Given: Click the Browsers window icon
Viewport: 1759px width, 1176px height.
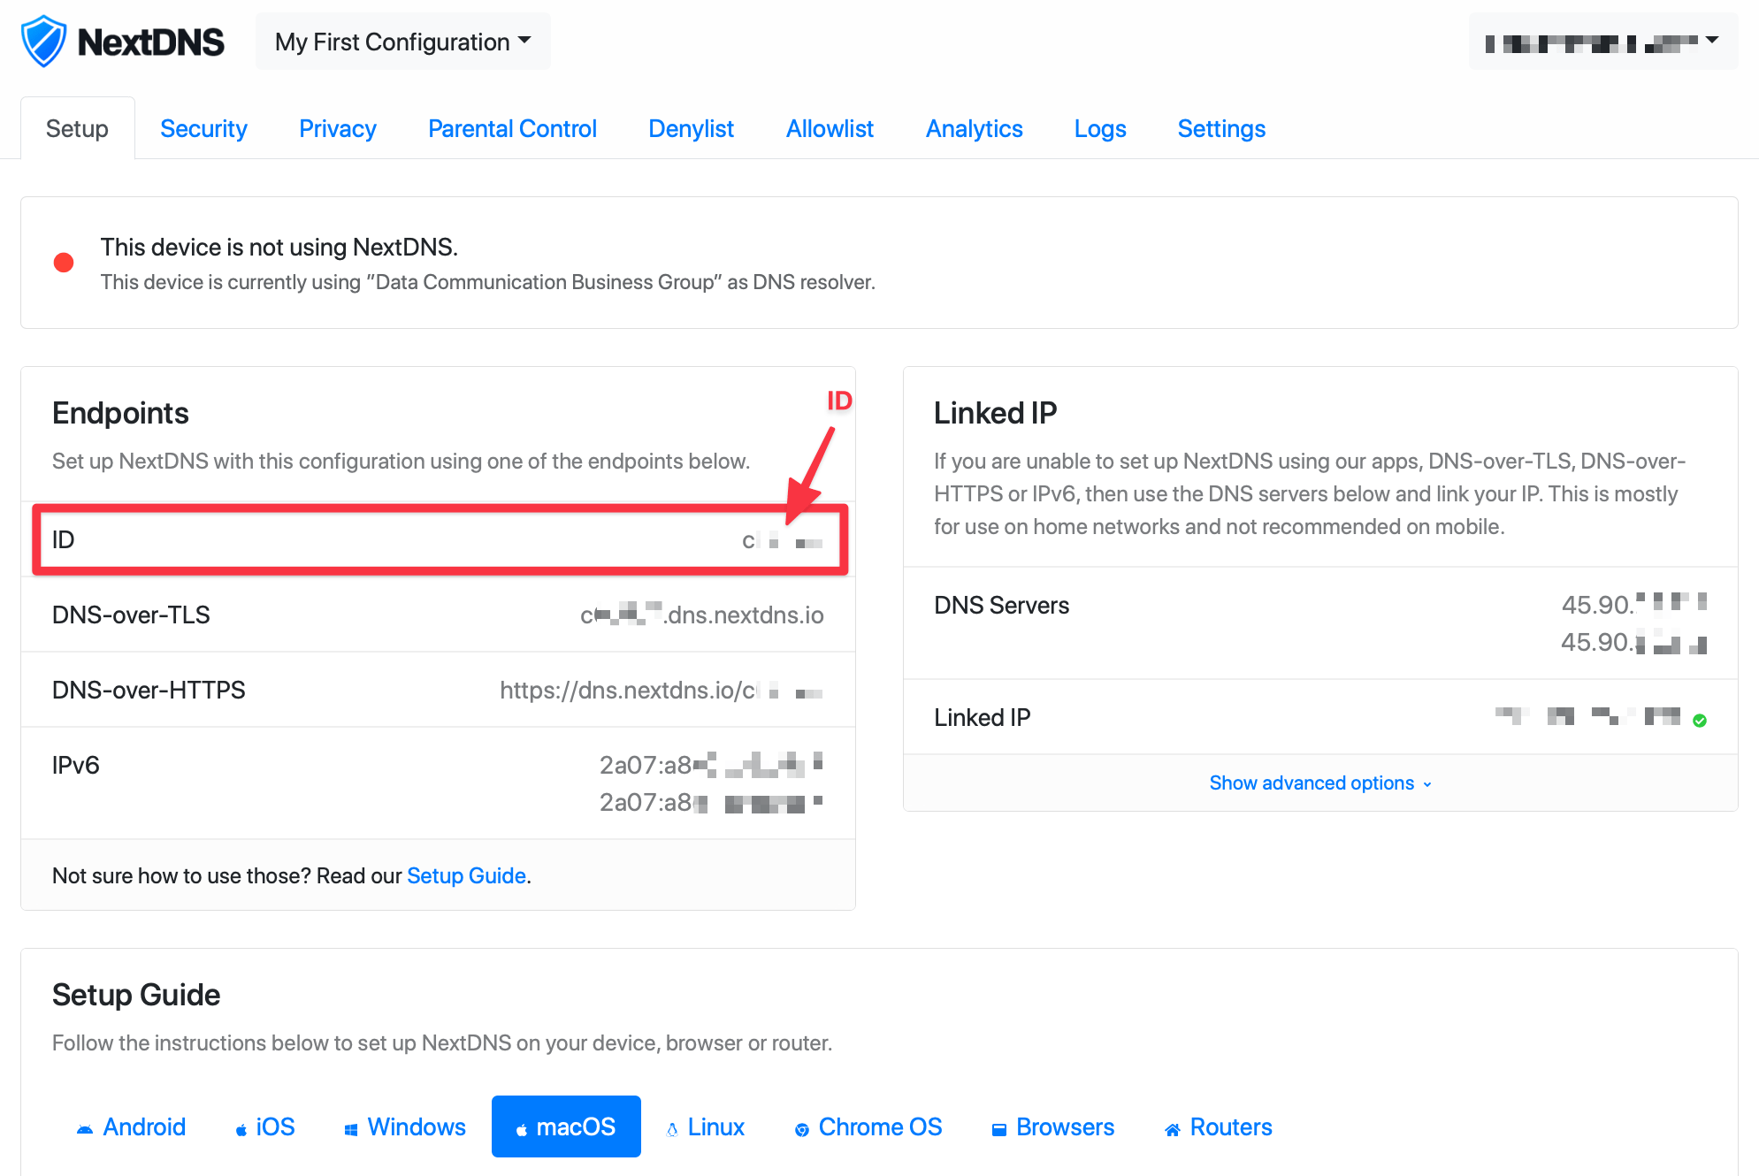Looking at the screenshot, I should pyautogui.click(x=999, y=1129).
